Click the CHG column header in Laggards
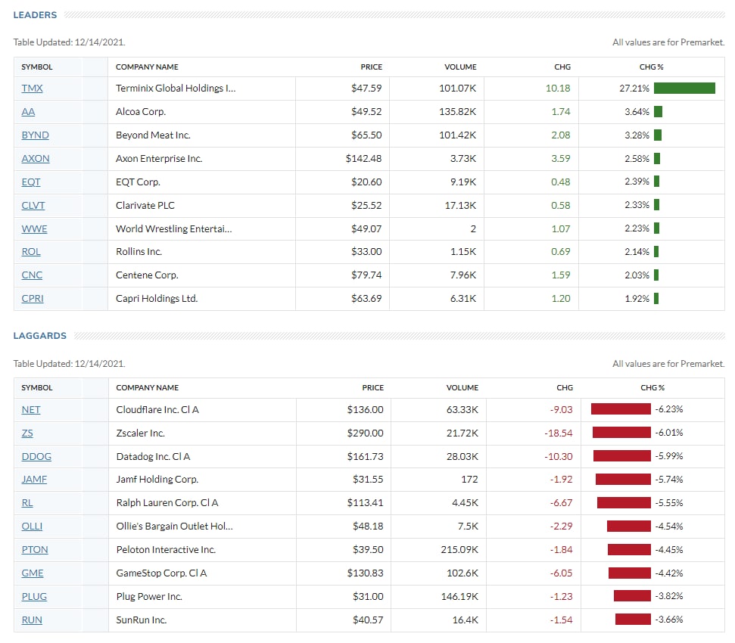735x643 pixels. click(565, 388)
